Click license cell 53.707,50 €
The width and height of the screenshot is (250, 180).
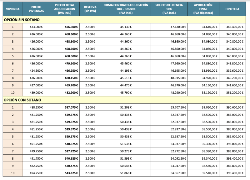pos(169,107)
